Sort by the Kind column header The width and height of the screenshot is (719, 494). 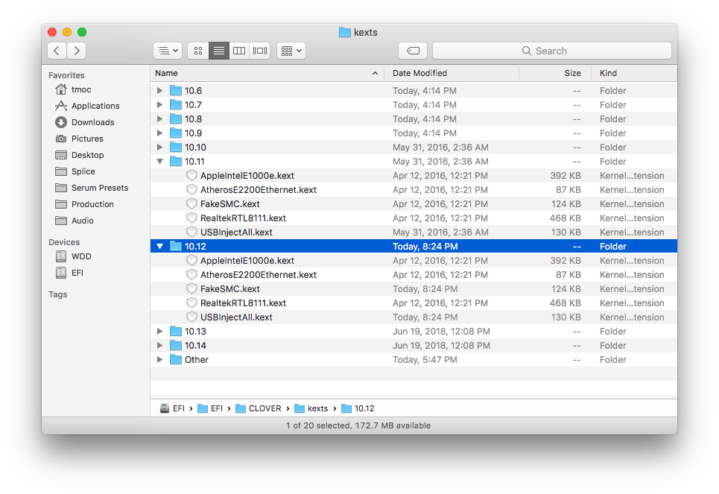pos(634,73)
